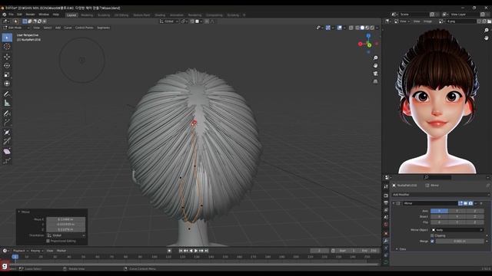
Task: Open Edit Mode dropdown
Action: [x=16, y=28]
